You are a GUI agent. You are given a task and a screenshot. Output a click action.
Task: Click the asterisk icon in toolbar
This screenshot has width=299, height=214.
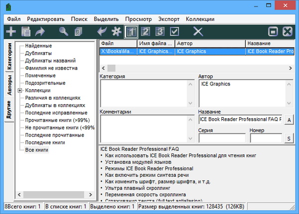116,32
